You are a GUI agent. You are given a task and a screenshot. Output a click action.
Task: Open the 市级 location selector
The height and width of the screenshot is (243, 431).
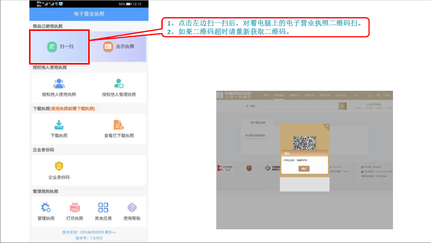point(250,106)
